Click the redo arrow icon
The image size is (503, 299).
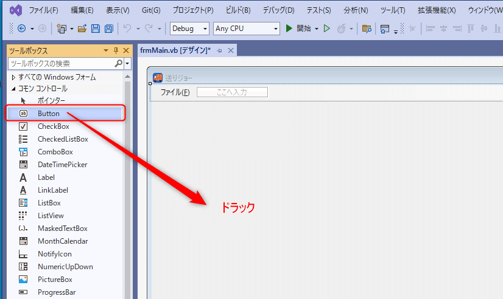point(149,29)
